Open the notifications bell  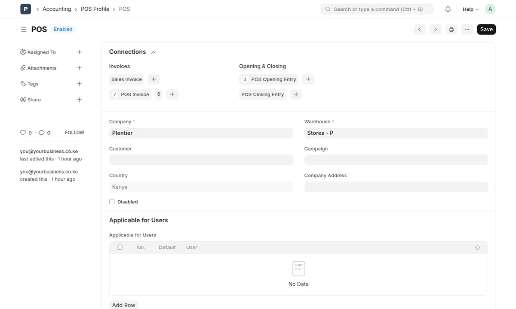click(448, 9)
